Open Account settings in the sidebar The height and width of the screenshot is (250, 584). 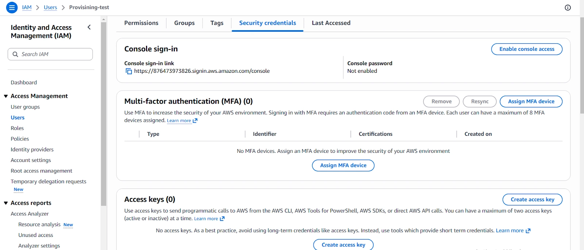tap(31, 160)
